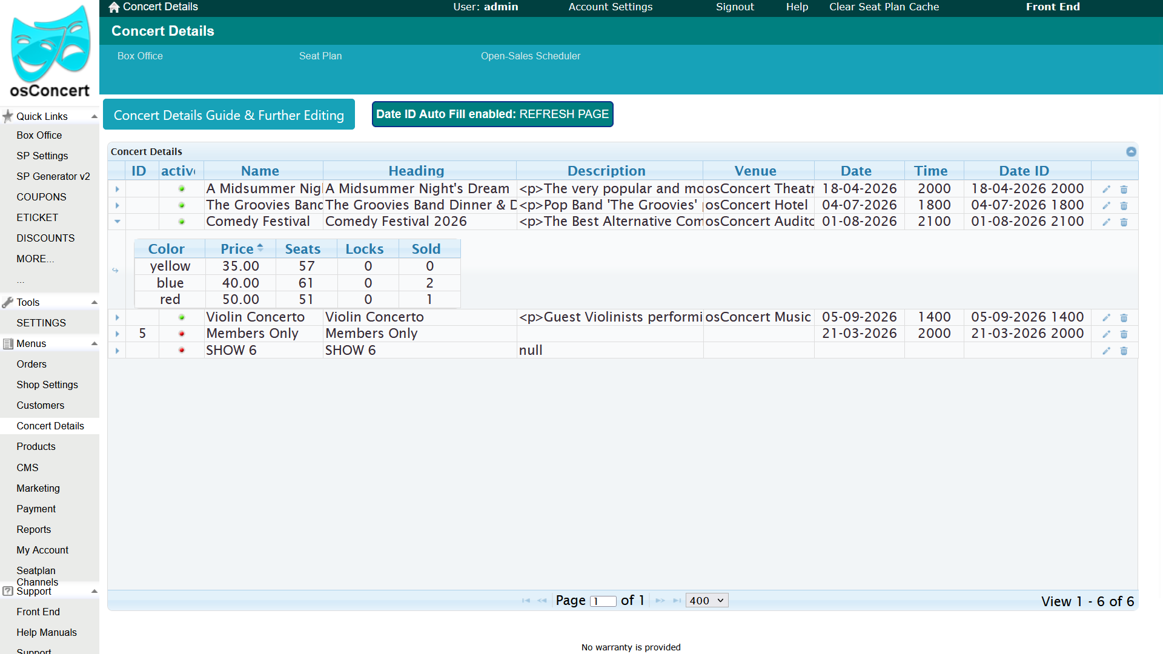
Task: Click the osConcert masks logo
Action: coord(50,44)
